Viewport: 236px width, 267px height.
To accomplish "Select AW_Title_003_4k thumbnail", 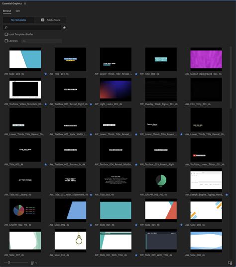I will point(25,150).
